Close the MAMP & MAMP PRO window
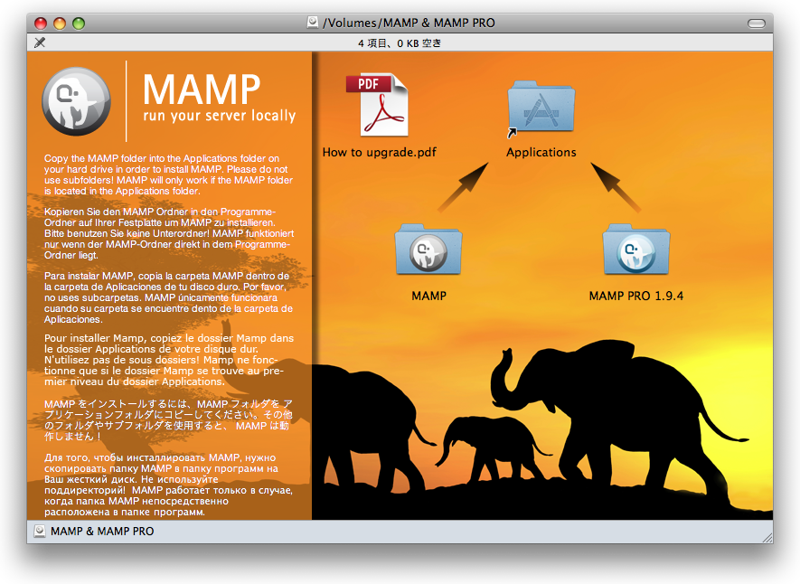 pos(41,23)
